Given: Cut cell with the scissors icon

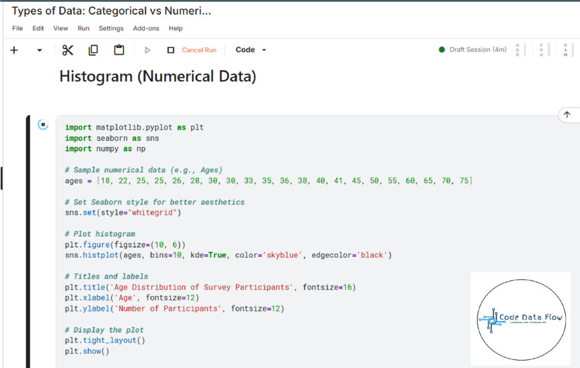Looking at the screenshot, I should [x=68, y=50].
